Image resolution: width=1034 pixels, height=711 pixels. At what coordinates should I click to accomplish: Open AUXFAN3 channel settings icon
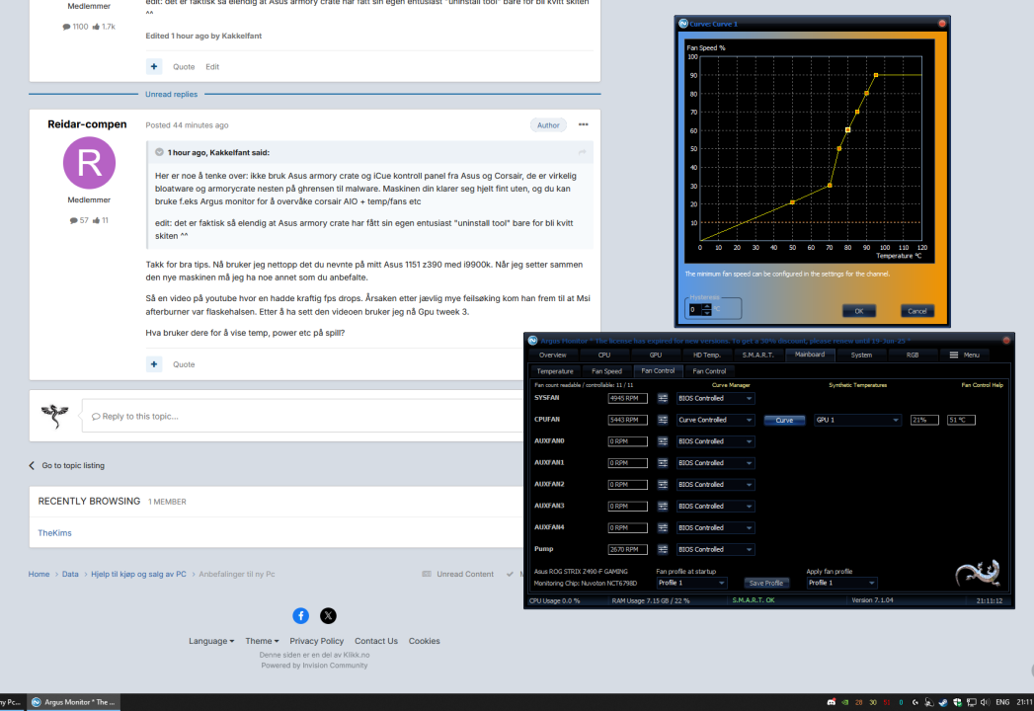[663, 507]
